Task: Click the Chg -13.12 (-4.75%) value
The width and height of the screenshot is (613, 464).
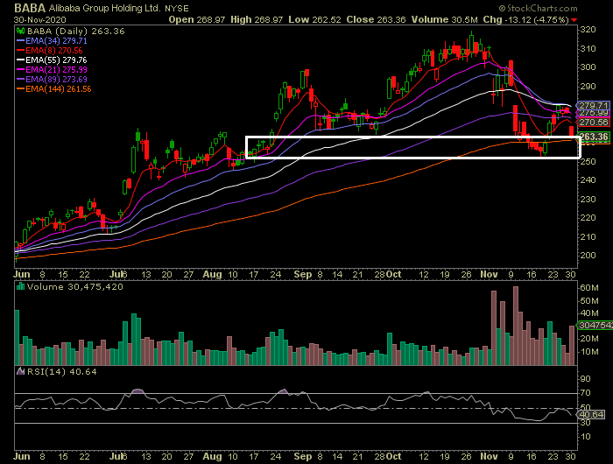Action: pos(525,19)
